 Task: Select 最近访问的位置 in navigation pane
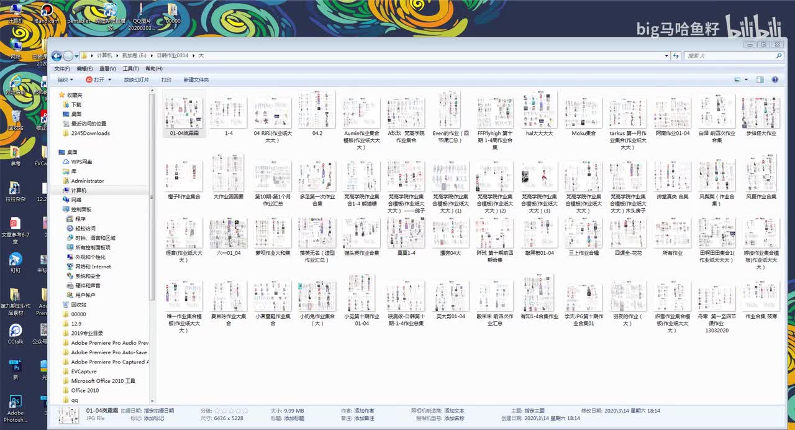coord(88,124)
